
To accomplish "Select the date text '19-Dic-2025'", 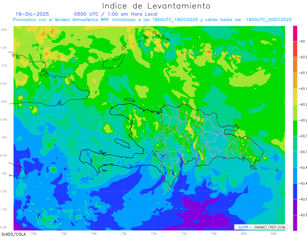I will pos(32,14).
